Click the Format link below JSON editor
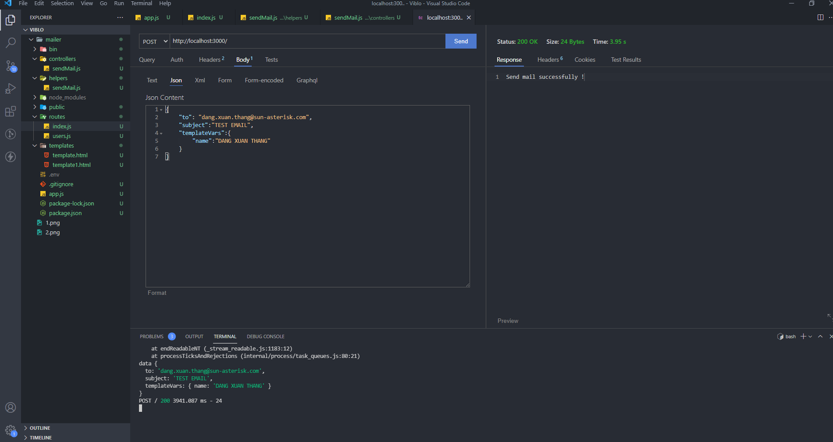Viewport: 833px width, 442px height. pyautogui.click(x=157, y=293)
